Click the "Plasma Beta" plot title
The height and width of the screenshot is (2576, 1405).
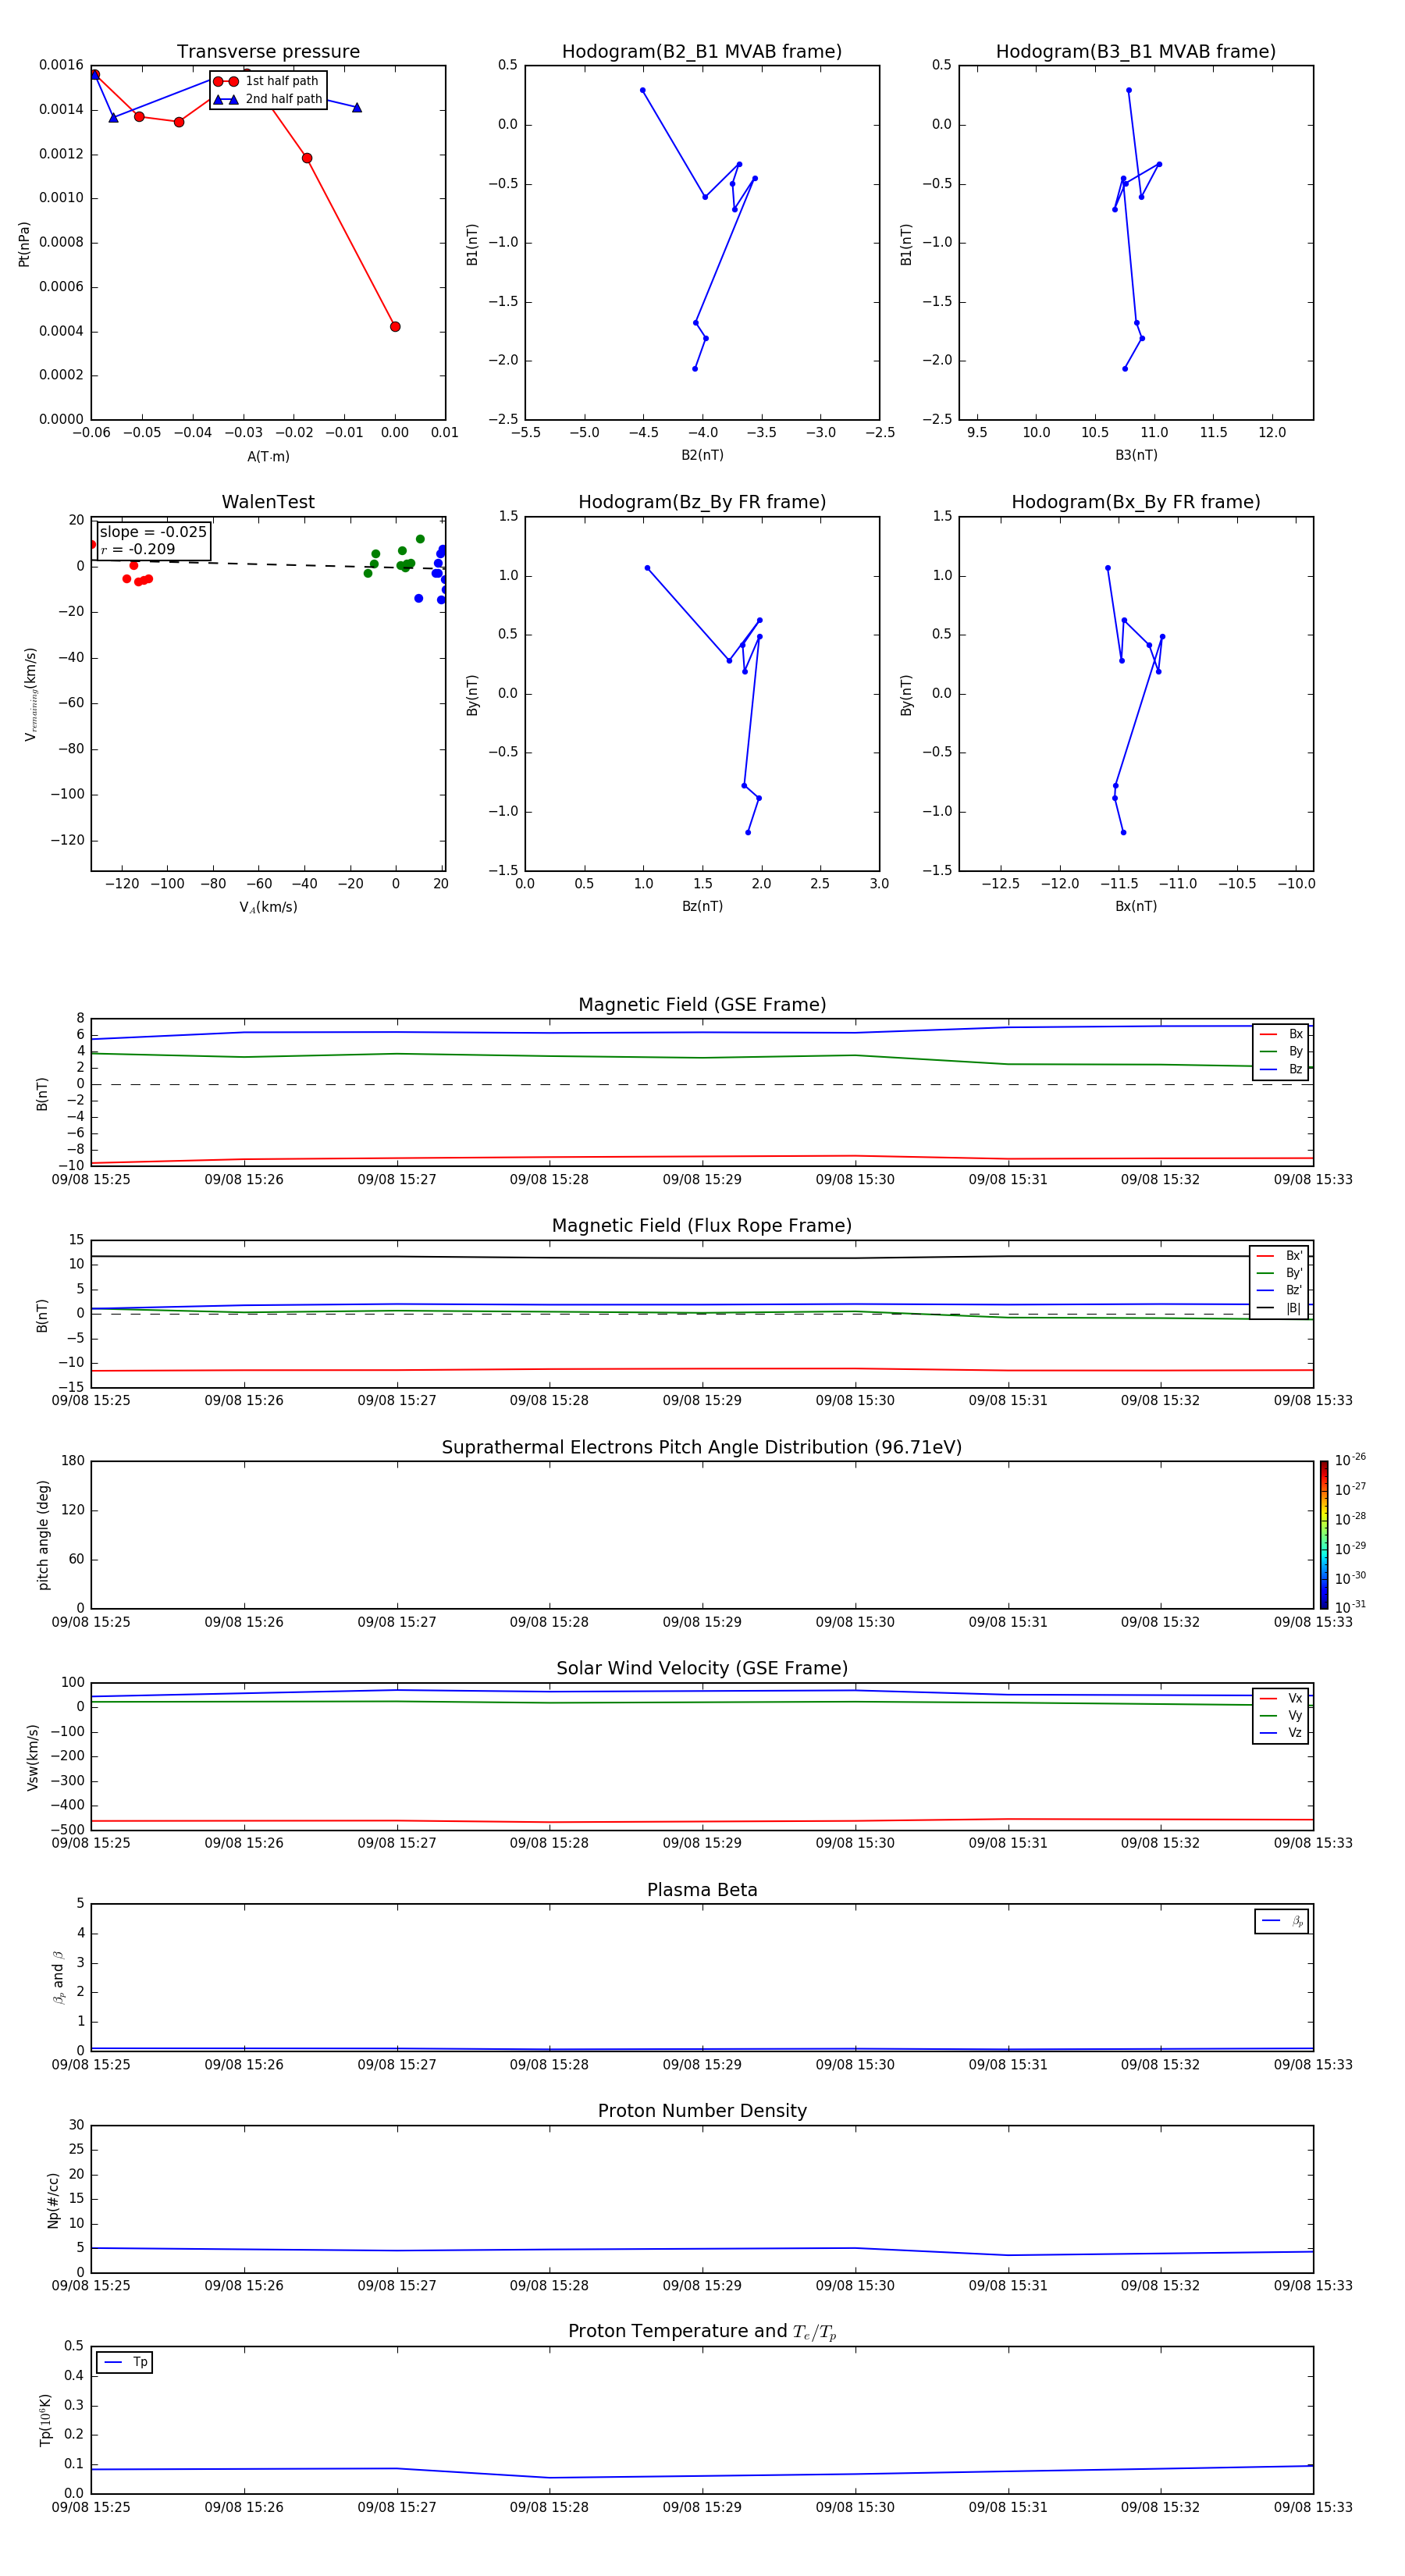(702, 1890)
